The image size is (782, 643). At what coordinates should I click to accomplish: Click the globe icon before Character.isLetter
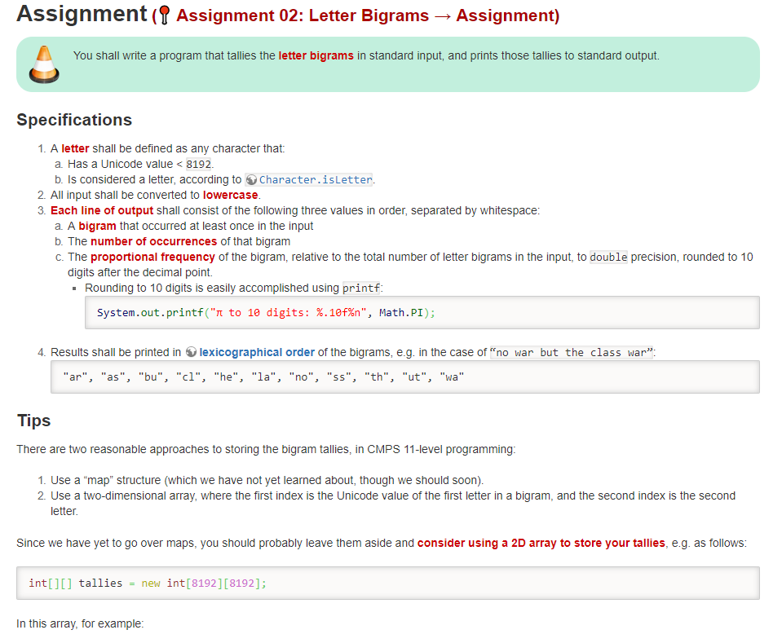point(253,179)
